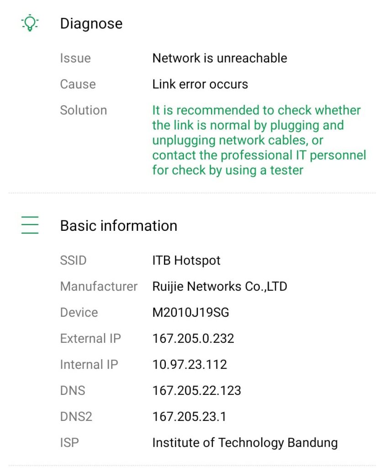Tap external IP 167.205.0.232

point(193,339)
